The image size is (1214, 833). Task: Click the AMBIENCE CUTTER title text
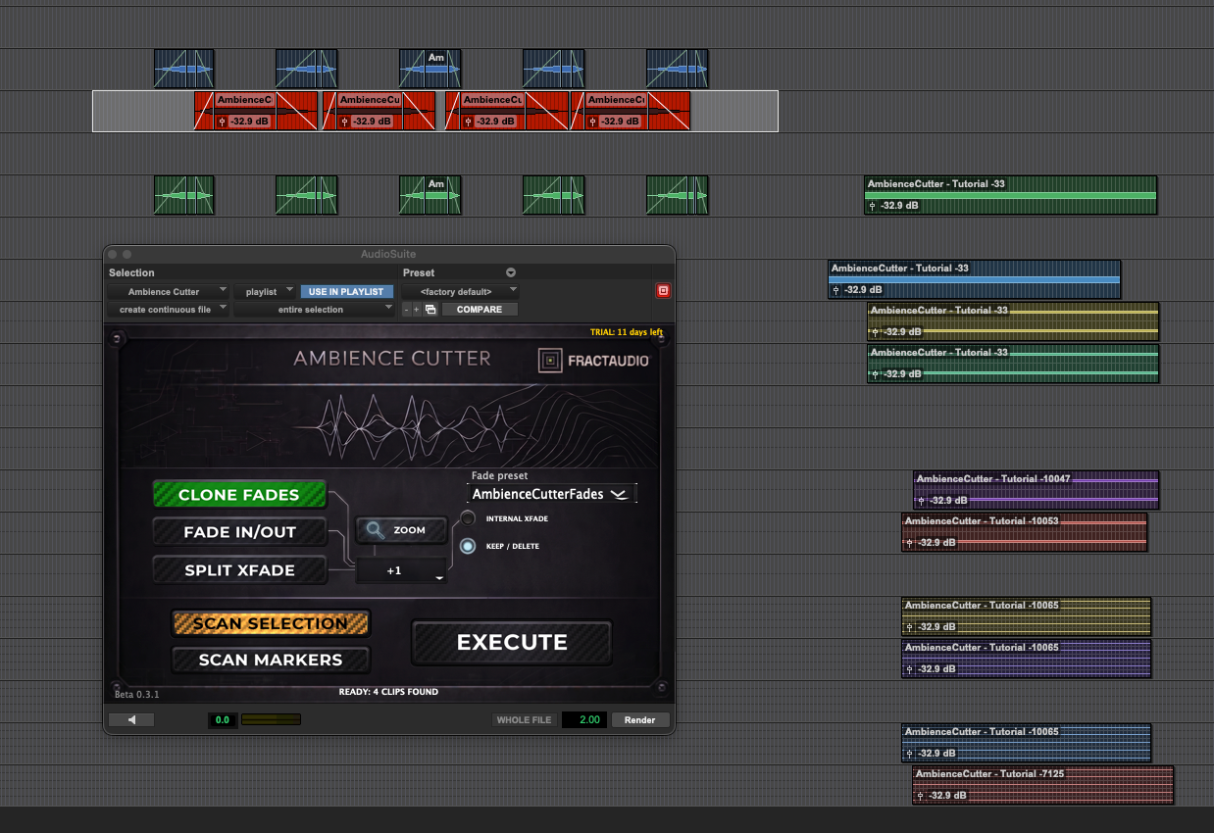[392, 358]
